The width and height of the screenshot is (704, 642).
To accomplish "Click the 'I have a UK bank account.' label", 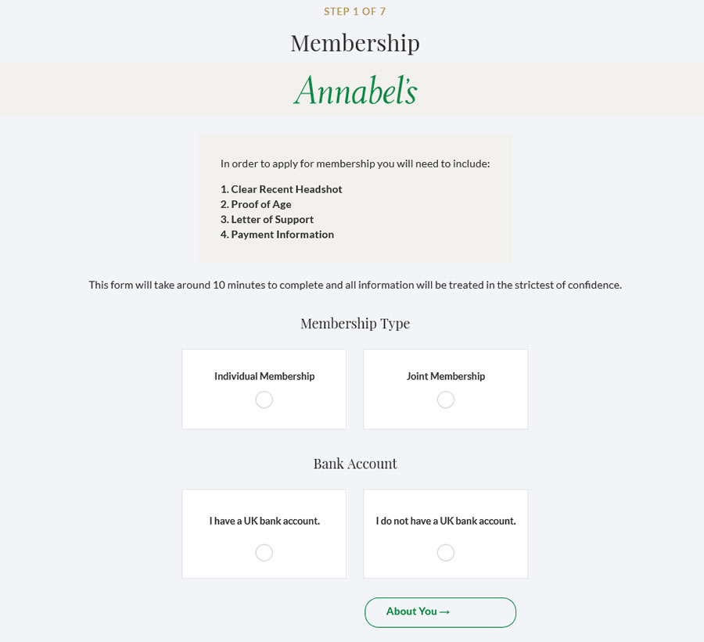I will (x=264, y=521).
